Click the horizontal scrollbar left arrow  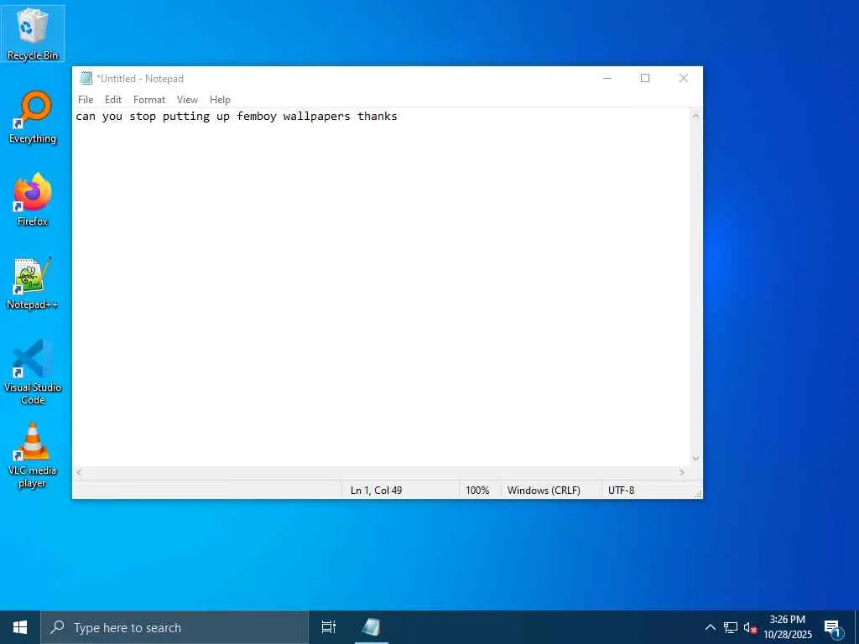79,473
